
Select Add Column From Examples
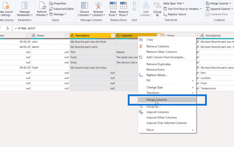pyautogui.click(x=167, y=57)
